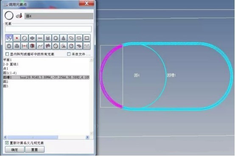
Task: Enable 显示阵列或循环中的所有元素 checkbox
Action: click(x=7, y=54)
